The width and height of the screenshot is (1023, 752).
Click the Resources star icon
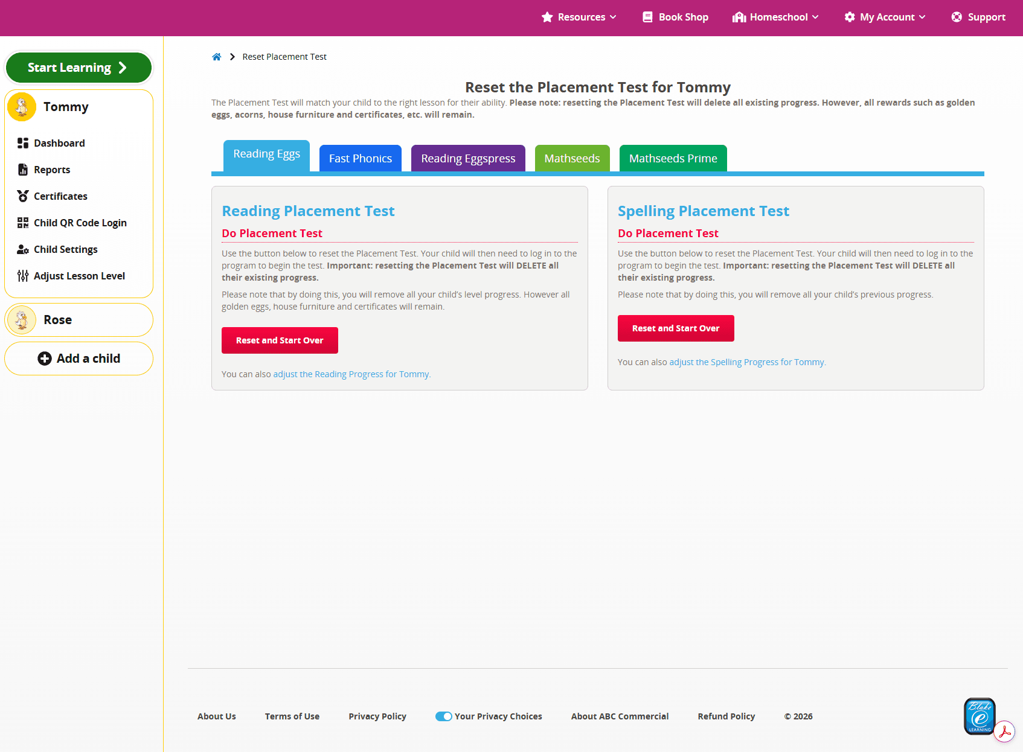coord(547,17)
